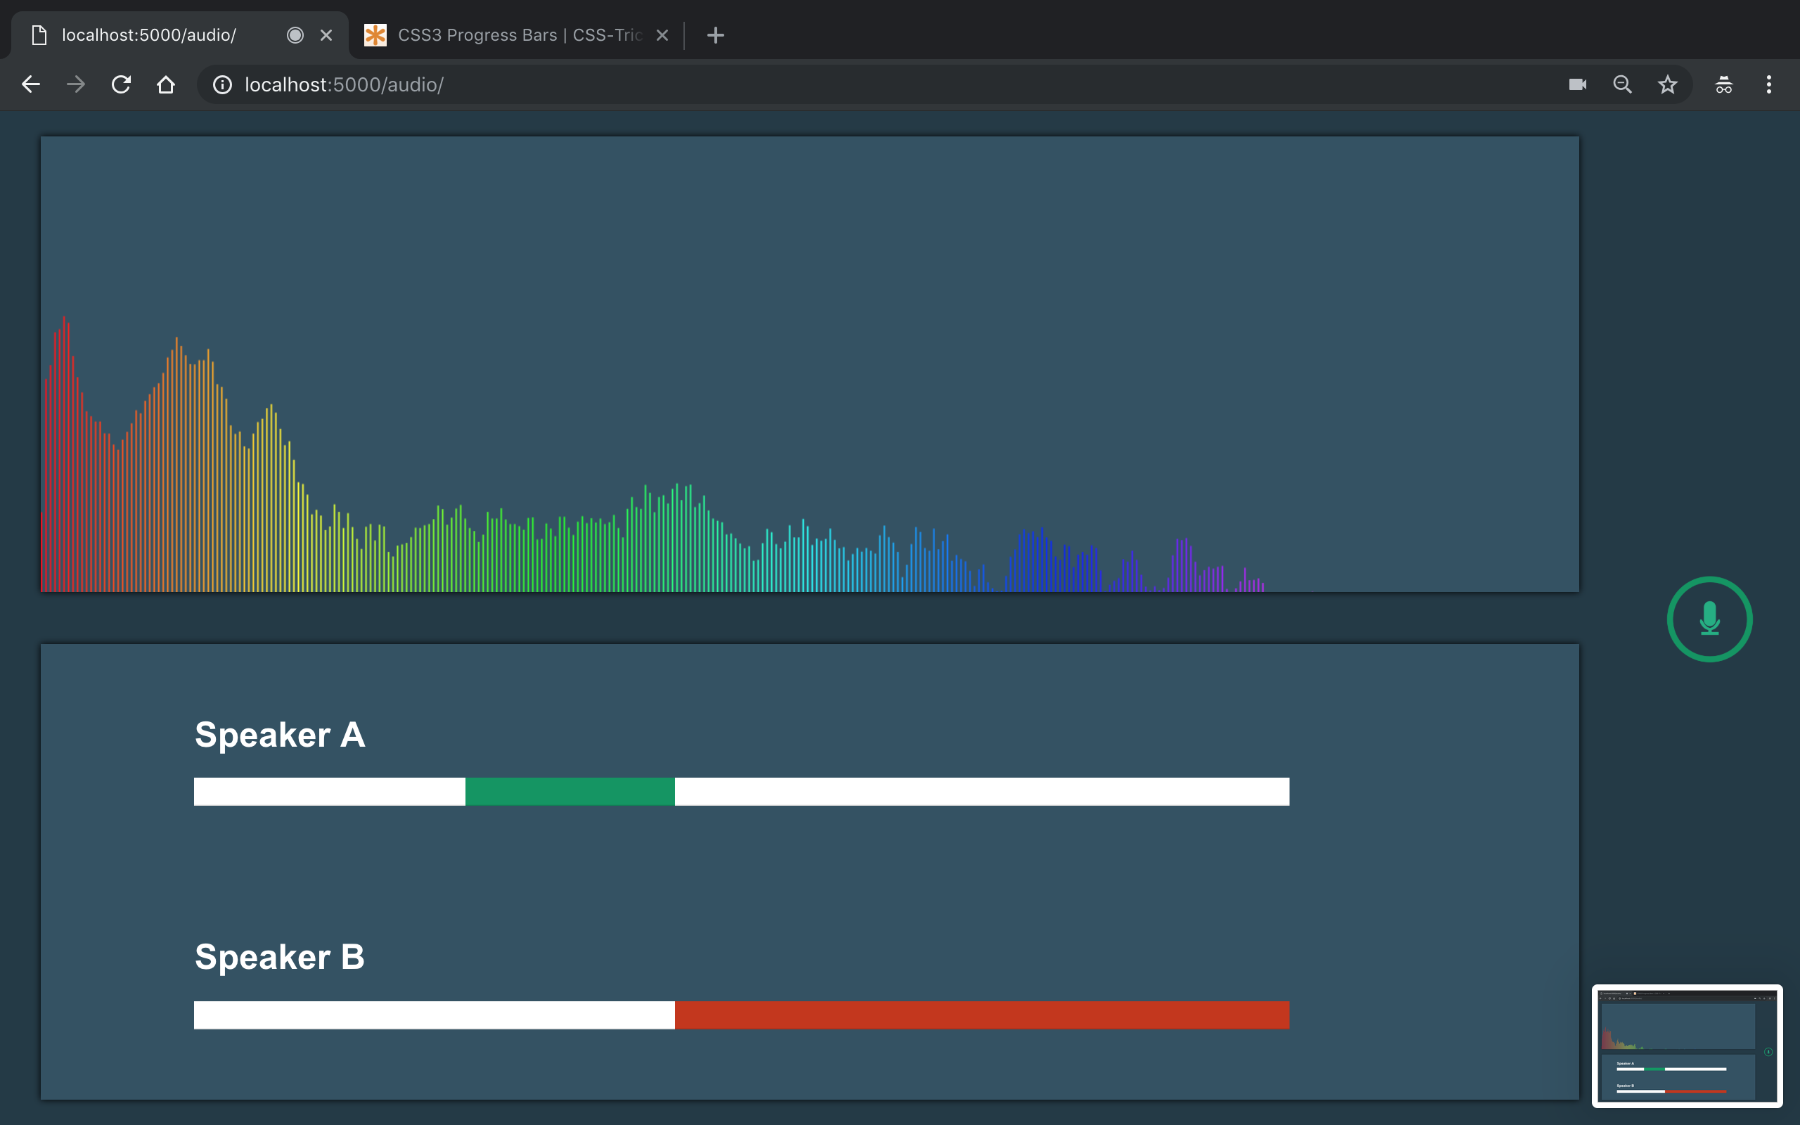Toggle the green microphone record button
This screenshot has height=1125, width=1800.
[x=1709, y=619]
